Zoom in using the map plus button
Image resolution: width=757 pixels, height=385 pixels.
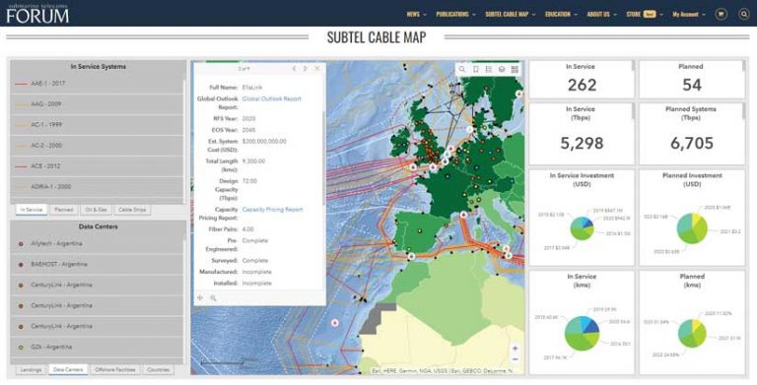pyautogui.click(x=516, y=349)
